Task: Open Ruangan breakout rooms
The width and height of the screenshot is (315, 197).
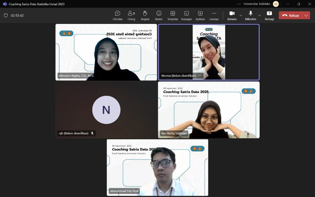Action: (x=186, y=15)
